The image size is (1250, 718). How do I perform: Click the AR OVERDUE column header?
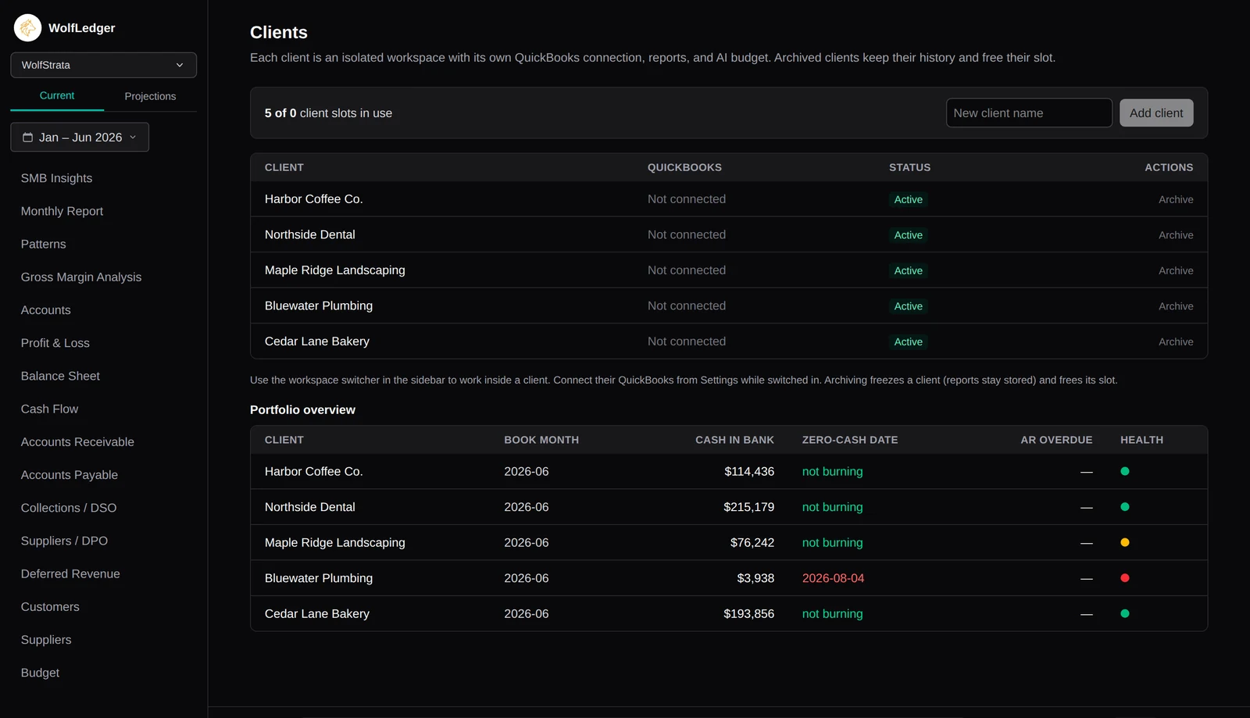(x=1056, y=440)
